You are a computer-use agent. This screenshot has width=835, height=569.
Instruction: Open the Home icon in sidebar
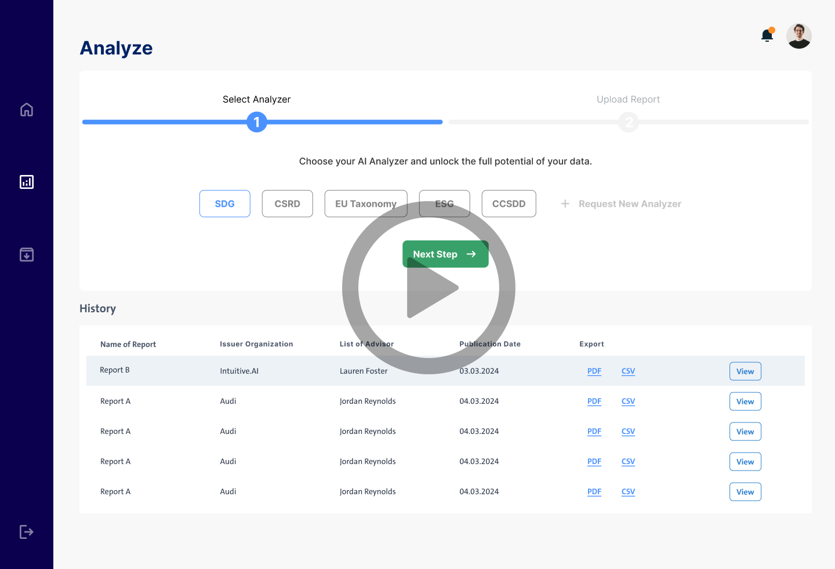[x=27, y=110]
